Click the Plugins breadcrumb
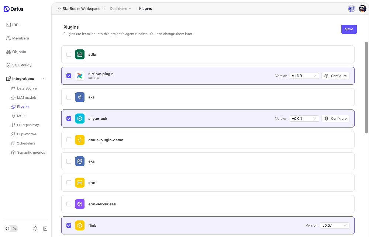The image size is (369, 237). (x=145, y=9)
